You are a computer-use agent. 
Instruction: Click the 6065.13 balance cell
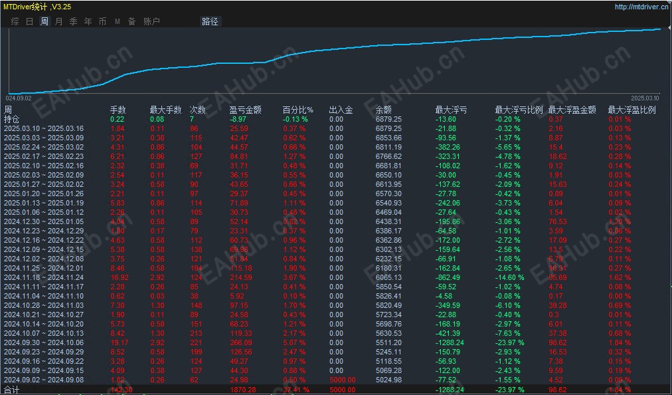click(388, 277)
